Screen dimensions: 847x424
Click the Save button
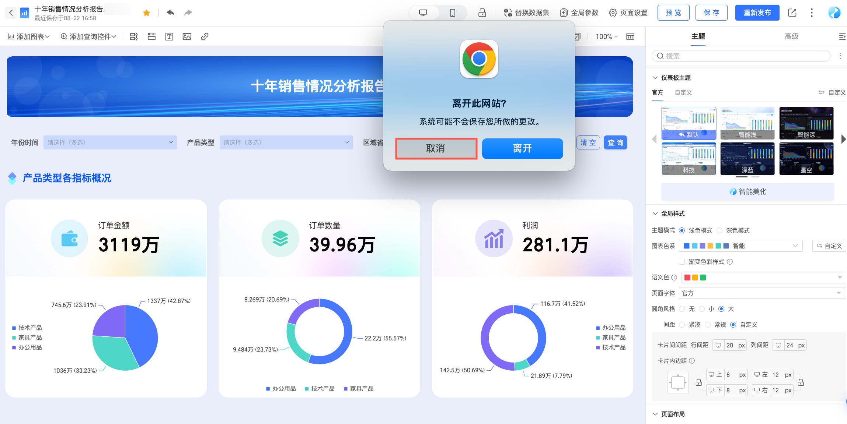coord(711,13)
